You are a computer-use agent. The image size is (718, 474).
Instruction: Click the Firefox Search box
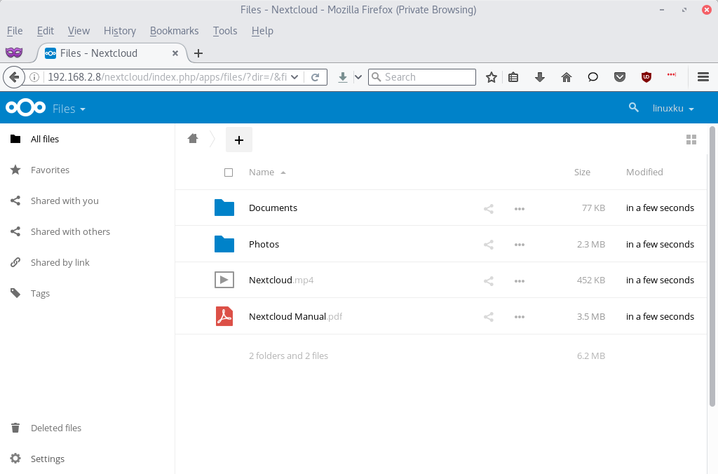(x=421, y=77)
